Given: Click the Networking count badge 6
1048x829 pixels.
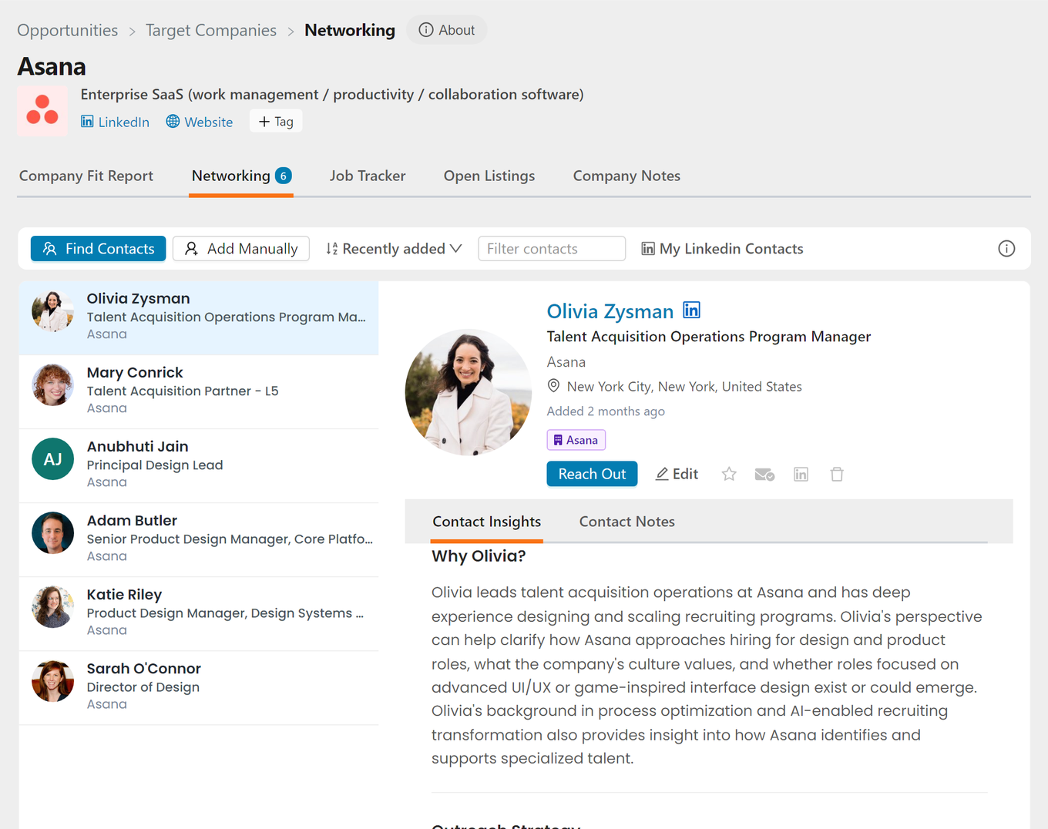Looking at the screenshot, I should (284, 176).
